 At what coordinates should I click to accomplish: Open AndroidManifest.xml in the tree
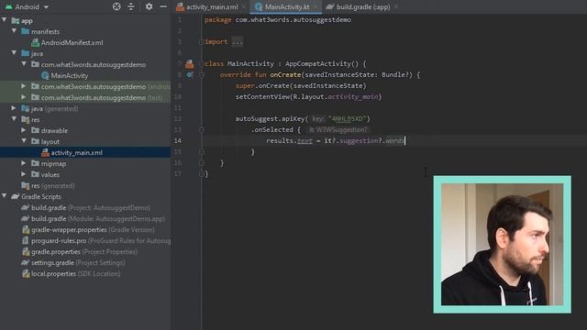[x=72, y=43]
